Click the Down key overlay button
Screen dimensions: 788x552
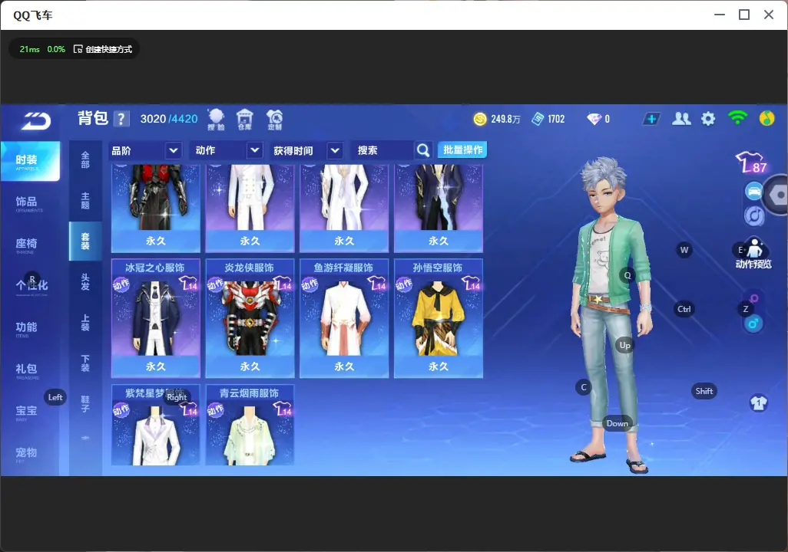(x=617, y=423)
